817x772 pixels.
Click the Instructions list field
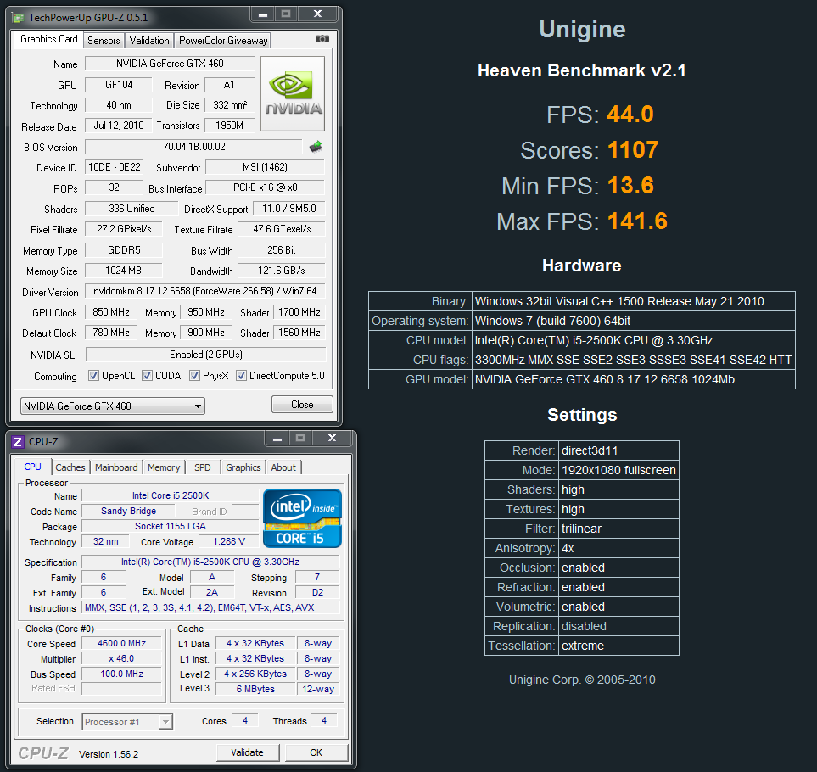[210, 607]
